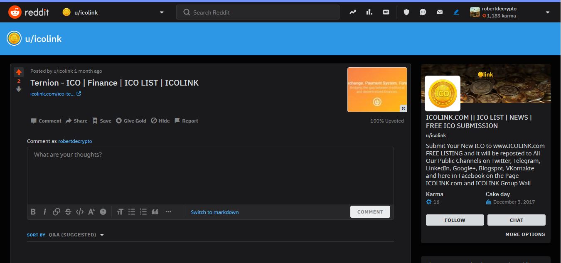Screen dimensions: 561x263
Task: Mark text as spoiler in editor
Action: coord(103,212)
